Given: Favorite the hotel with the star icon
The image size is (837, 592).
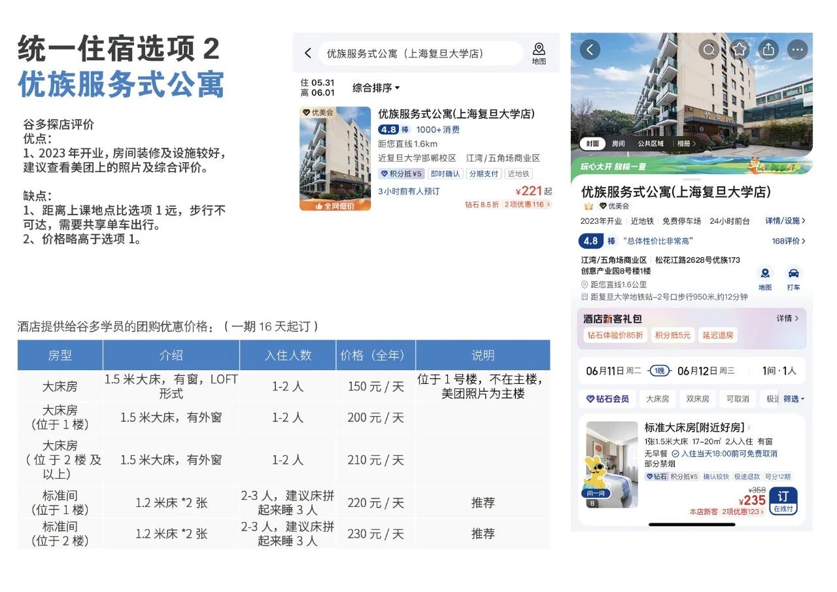Looking at the screenshot, I should (739, 50).
